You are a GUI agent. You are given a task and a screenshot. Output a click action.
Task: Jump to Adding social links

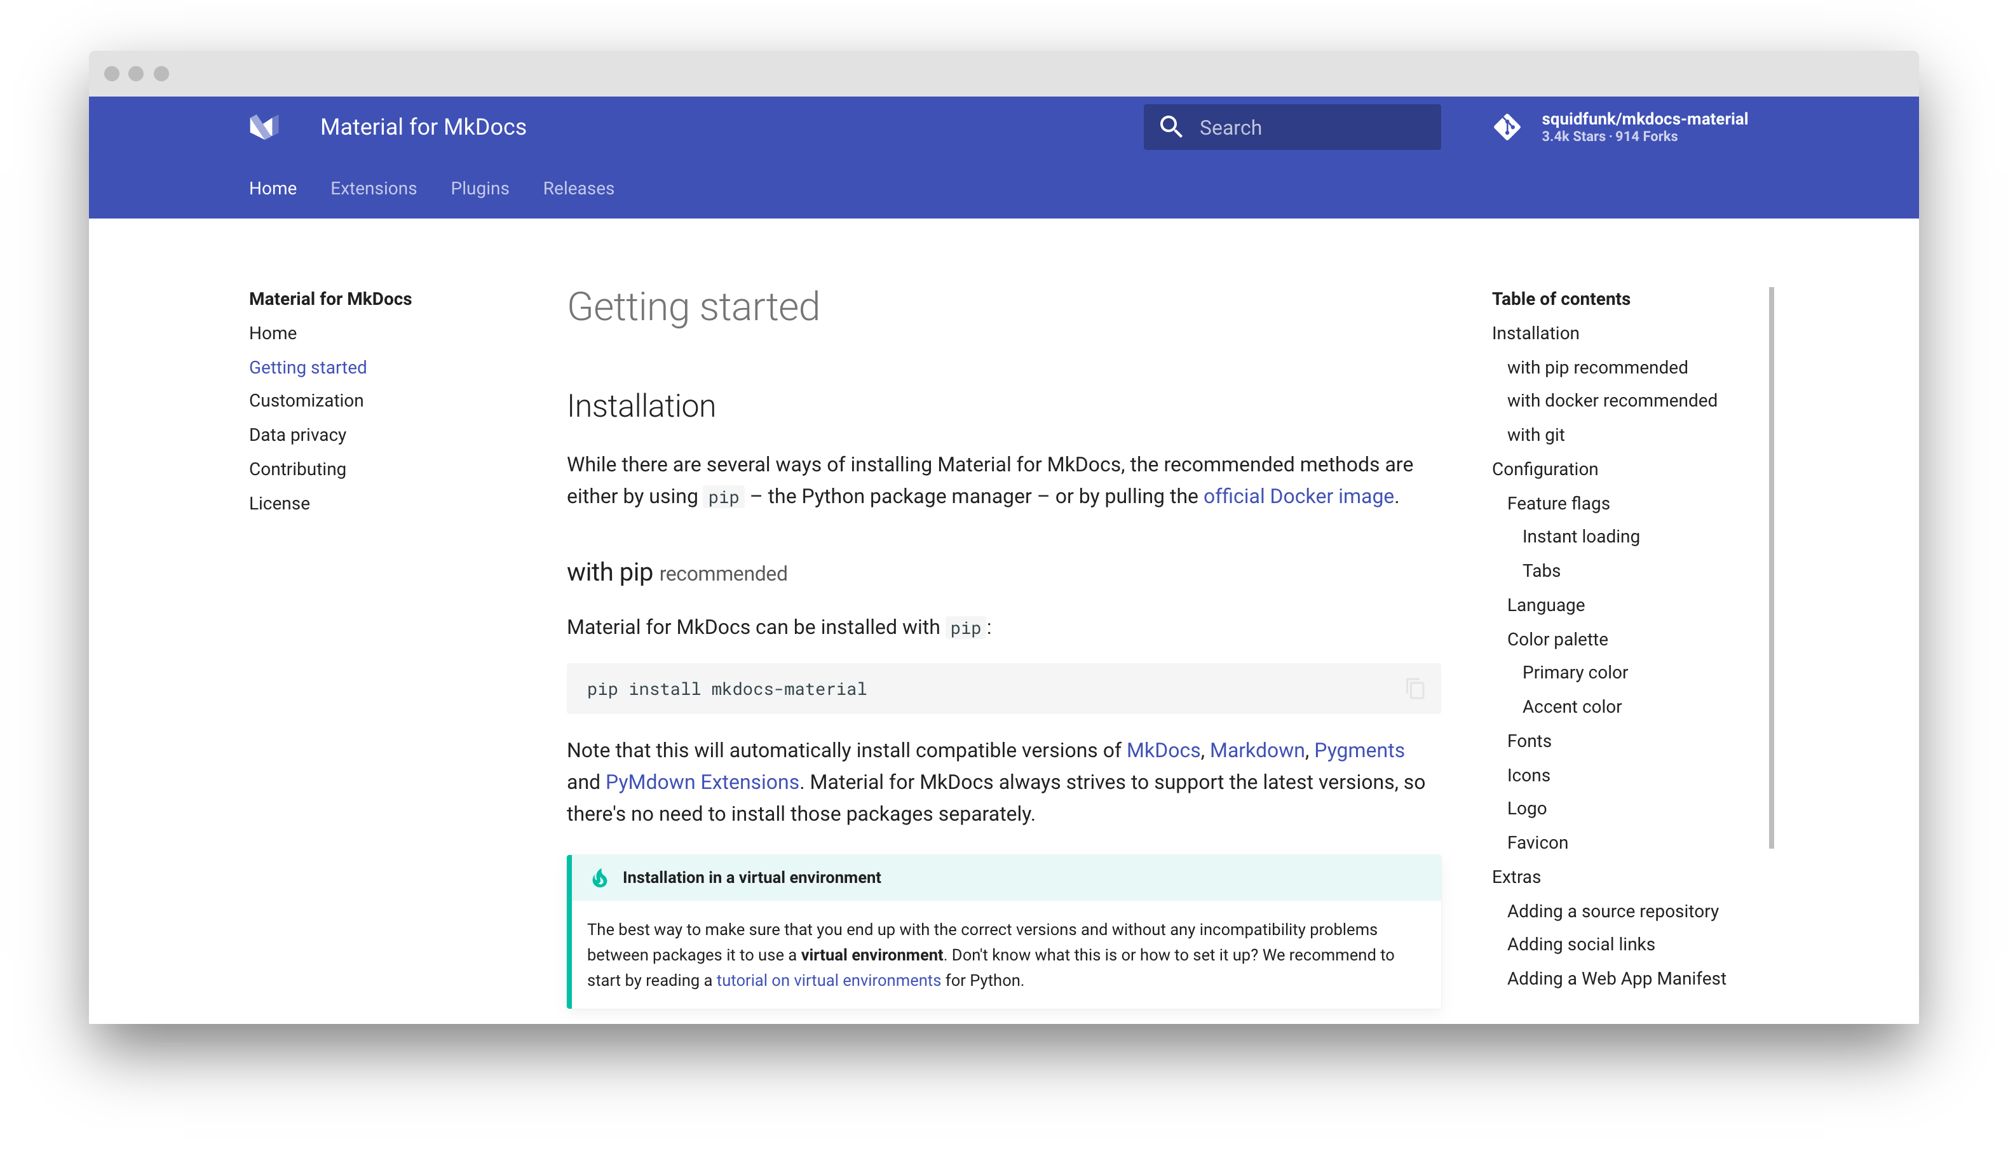tap(1580, 945)
